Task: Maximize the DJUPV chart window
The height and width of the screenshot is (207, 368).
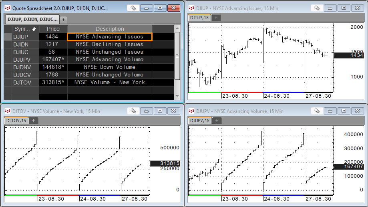Action: coord(344,111)
